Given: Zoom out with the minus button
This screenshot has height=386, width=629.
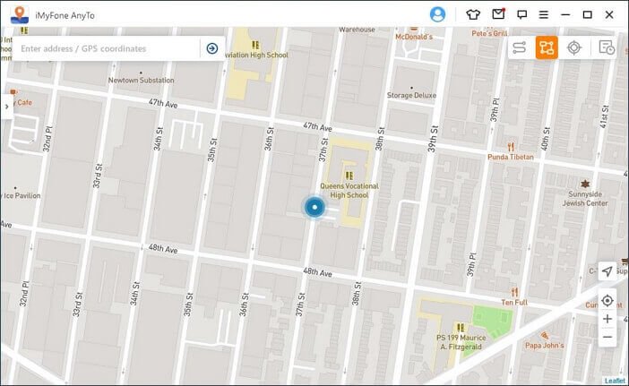Looking at the screenshot, I should click(x=607, y=337).
